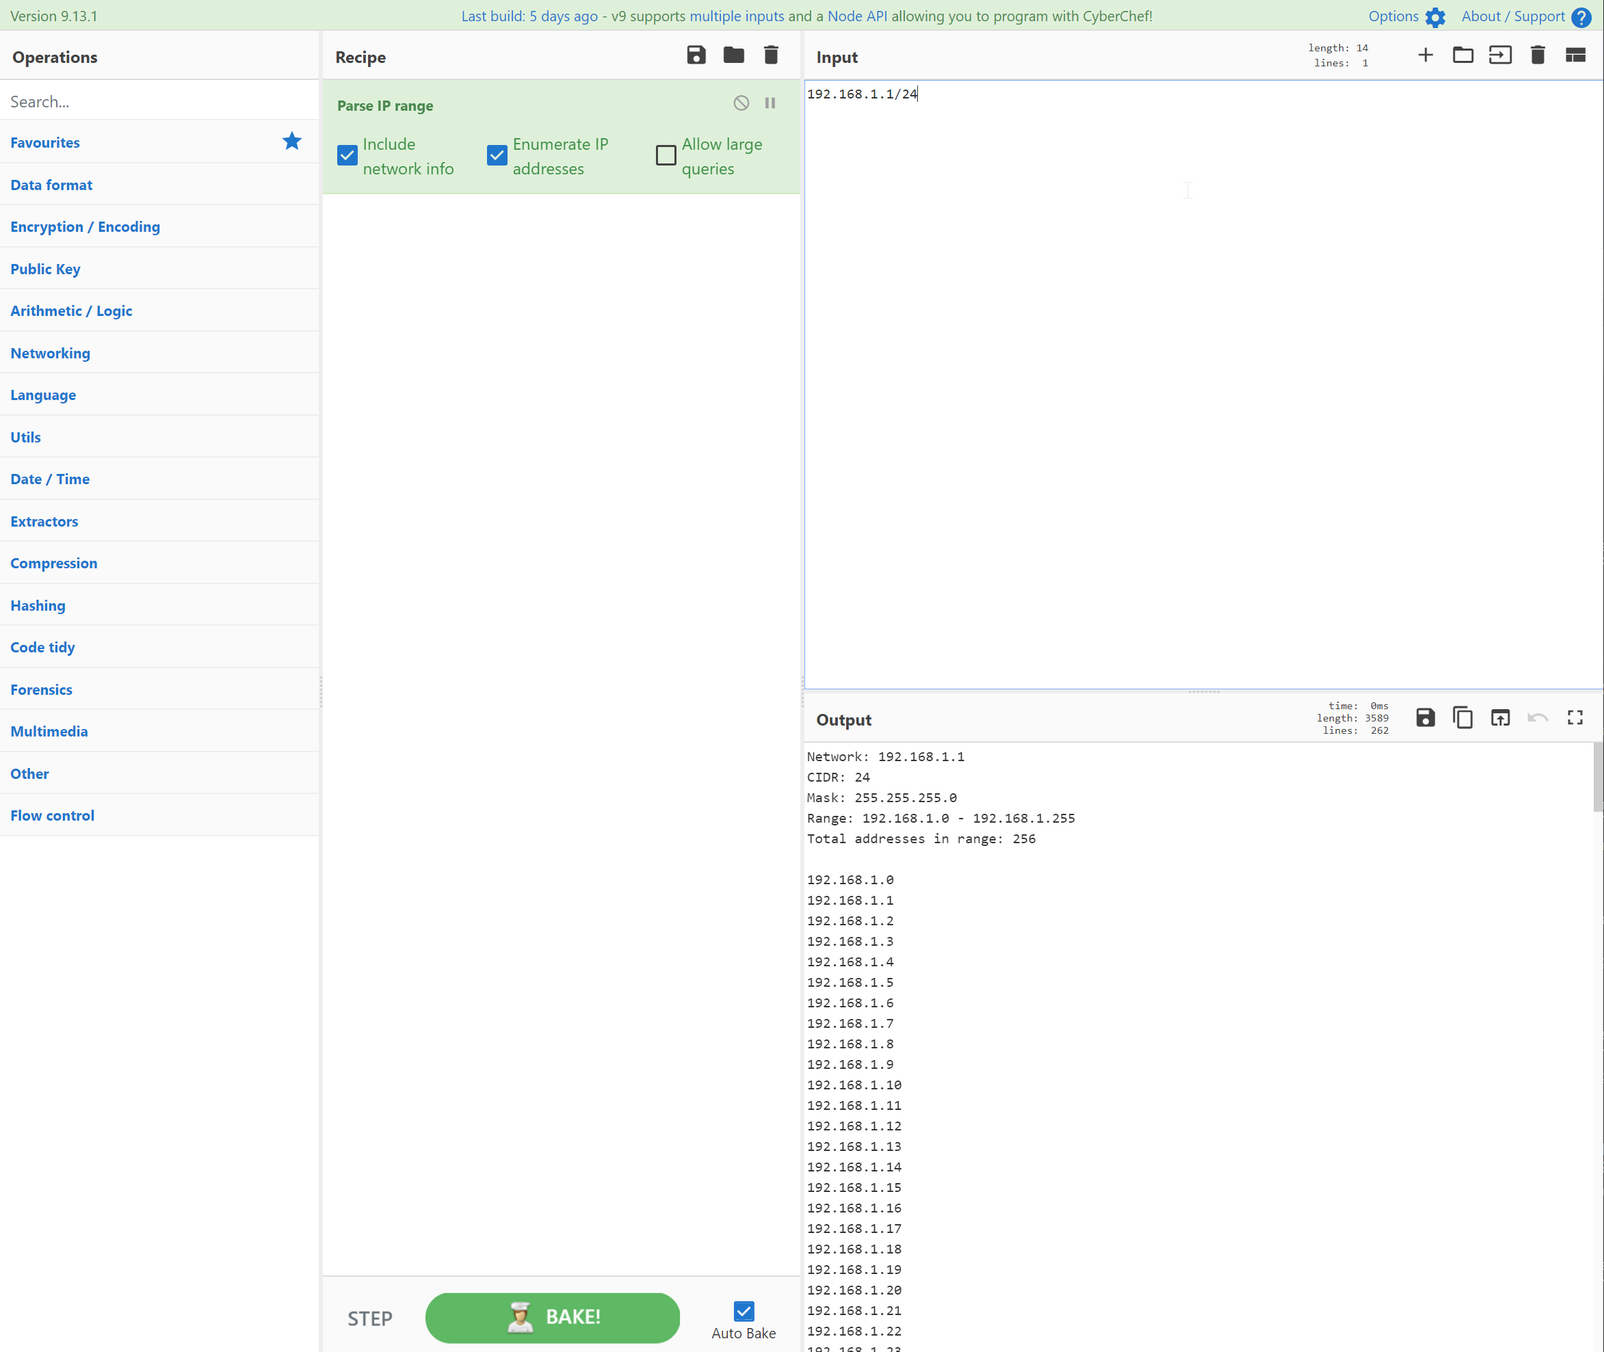Disable the Parse IP range operation
The height and width of the screenshot is (1352, 1604).
pos(741,103)
